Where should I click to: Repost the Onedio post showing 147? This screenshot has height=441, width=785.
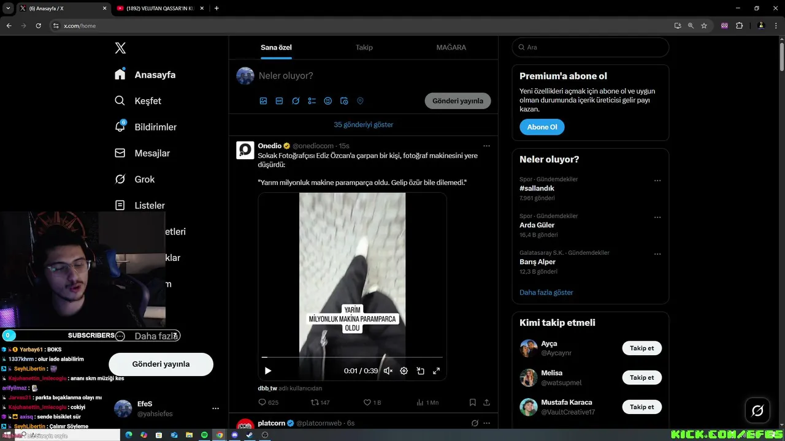[x=320, y=402]
